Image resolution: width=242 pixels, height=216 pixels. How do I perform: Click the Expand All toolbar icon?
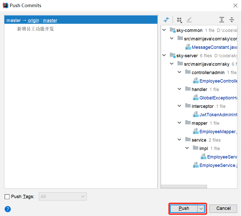tap(221, 20)
